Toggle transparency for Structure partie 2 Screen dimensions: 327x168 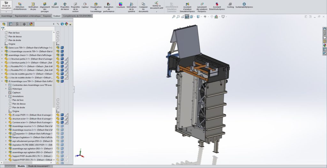[x=67, y=59]
